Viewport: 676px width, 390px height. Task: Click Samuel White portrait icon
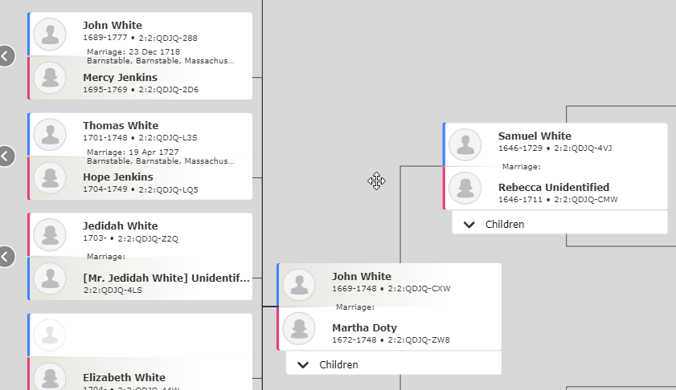(465, 144)
